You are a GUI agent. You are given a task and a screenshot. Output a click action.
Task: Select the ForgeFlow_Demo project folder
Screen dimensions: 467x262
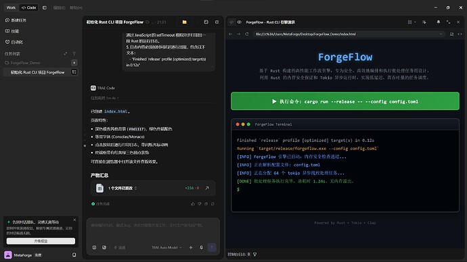pyautogui.click(x=22, y=63)
